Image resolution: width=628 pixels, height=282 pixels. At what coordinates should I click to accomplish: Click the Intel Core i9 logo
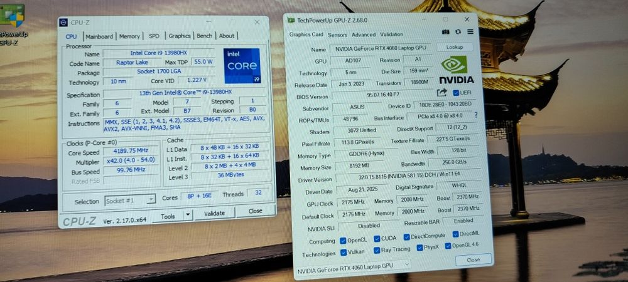point(242,66)
